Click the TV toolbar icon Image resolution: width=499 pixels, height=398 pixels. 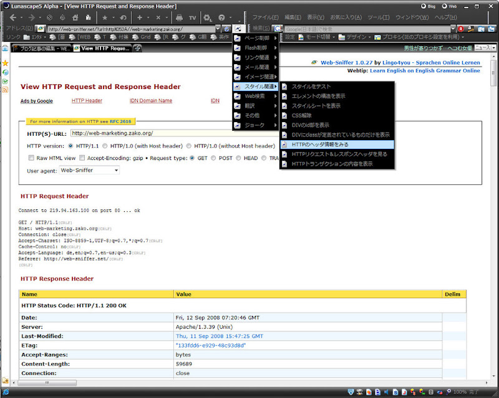point(192,18)
